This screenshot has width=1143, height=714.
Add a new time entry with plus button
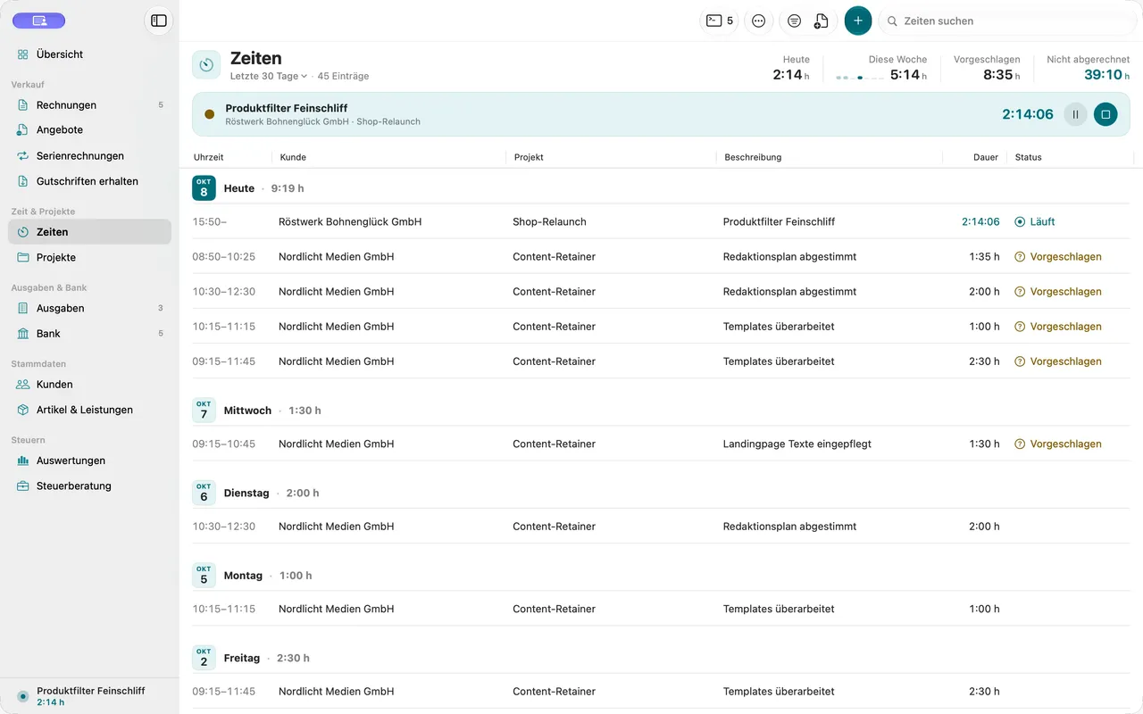pyautogui.click(x=858, y=21)
